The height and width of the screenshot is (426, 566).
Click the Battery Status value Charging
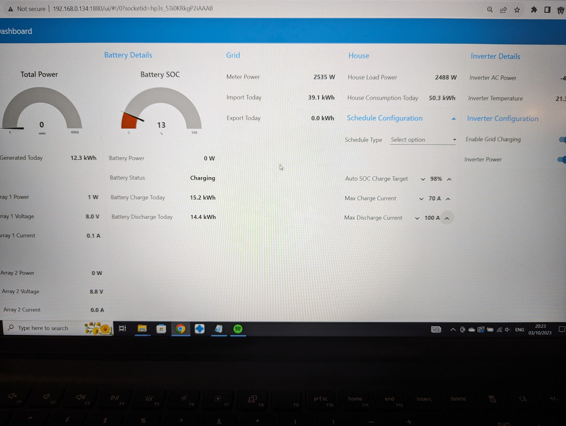202,178
